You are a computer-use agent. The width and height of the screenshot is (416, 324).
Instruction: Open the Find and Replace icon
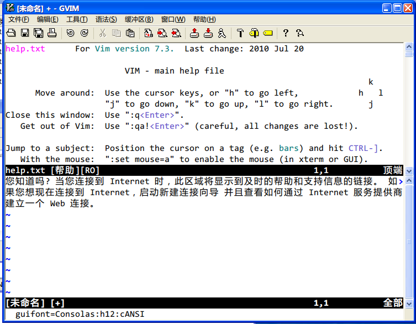[148, 33]
